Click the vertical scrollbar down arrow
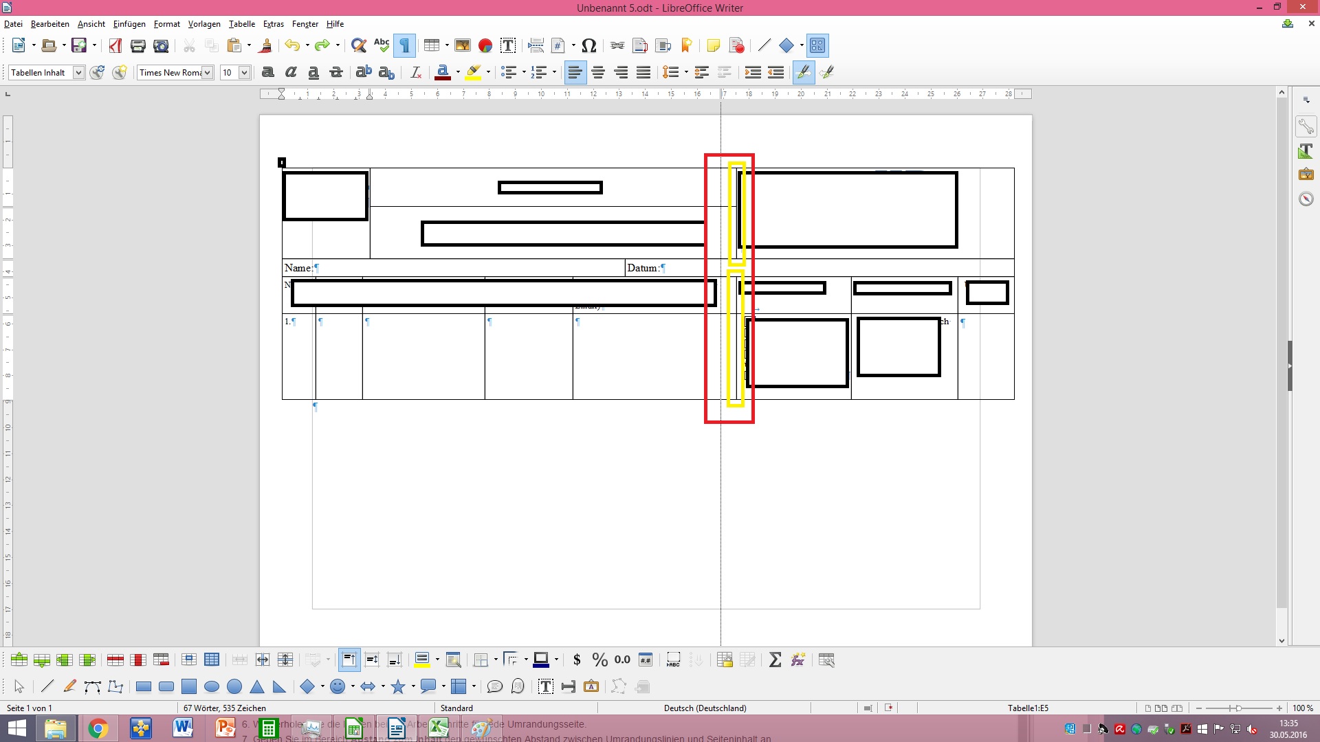The height and width of the screenshot is (742, 1320). (1281, 641)
